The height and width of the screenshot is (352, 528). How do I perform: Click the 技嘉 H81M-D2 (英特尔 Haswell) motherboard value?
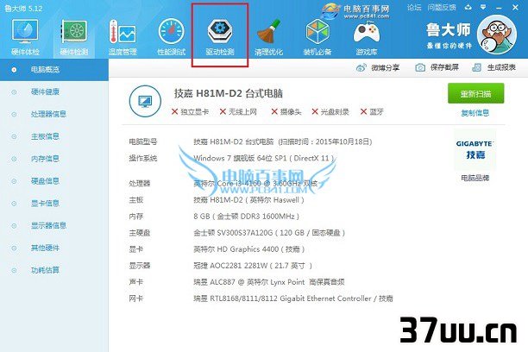click(248, 200)
